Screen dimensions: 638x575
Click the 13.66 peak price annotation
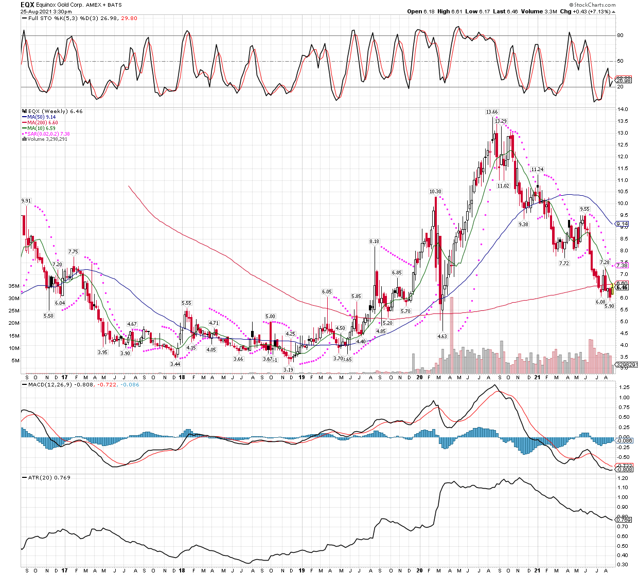click(492, 112)
